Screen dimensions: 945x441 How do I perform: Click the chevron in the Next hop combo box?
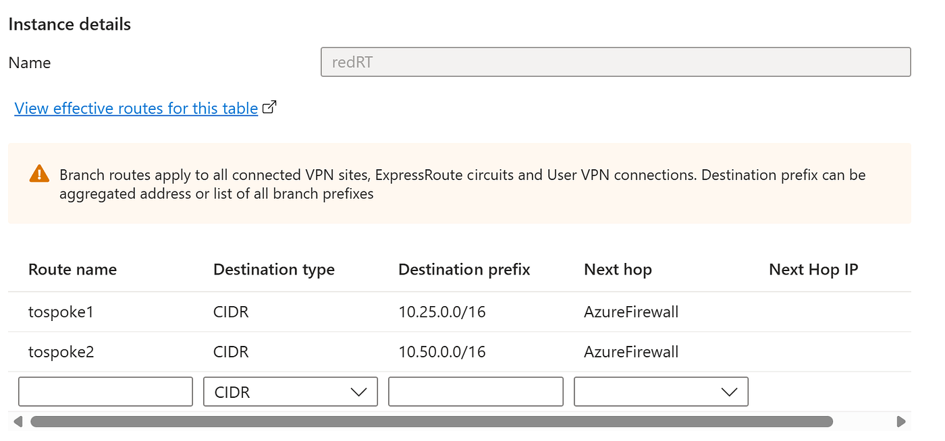[x=729, y=392]
